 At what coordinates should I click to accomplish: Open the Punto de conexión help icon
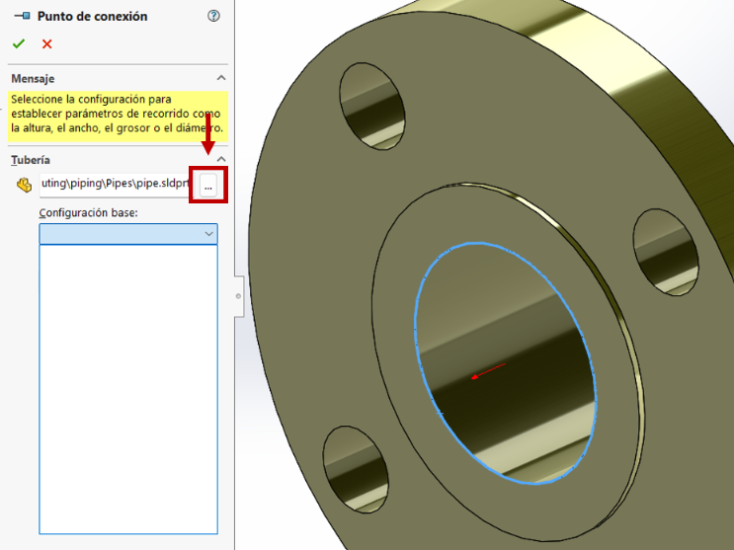point(213,16)
